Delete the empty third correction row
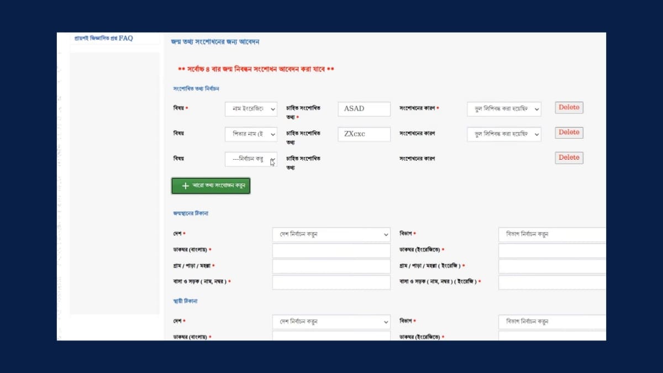 tap(569, 157)
